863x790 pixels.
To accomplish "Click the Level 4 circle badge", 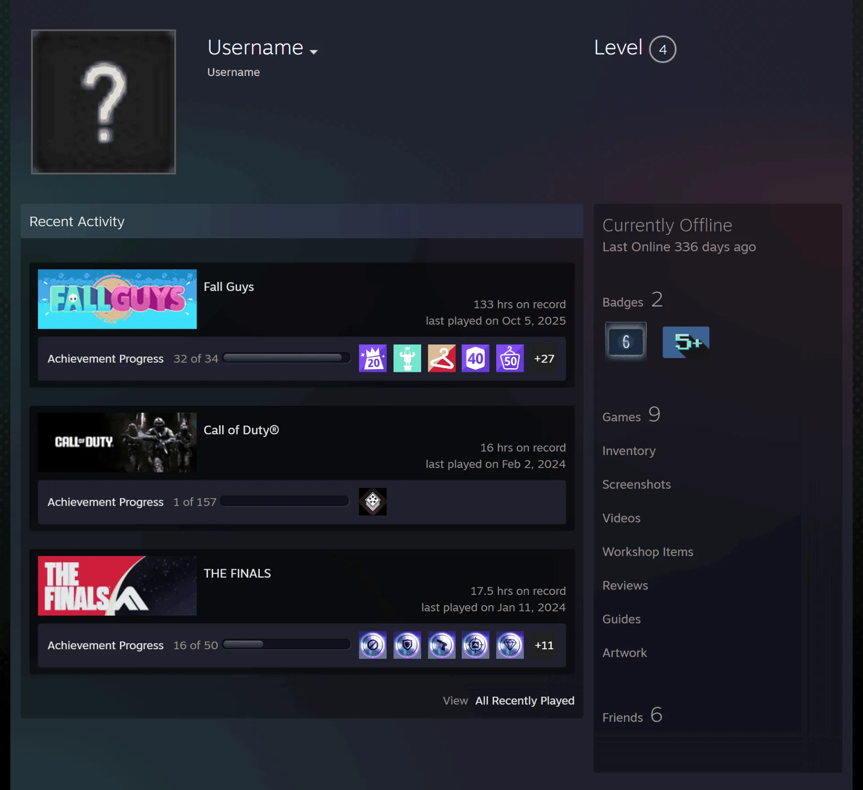I will (x=663, y=49).
